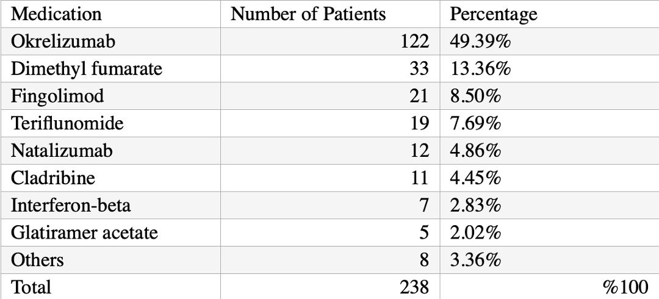
Task: Click the Fingolimod cell
Action: (x=110, y=96)
